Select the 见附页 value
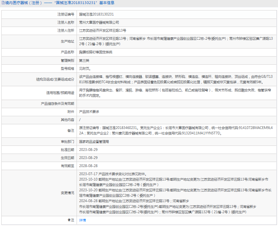This screenshot has height=226, width=278. (85, 68)
